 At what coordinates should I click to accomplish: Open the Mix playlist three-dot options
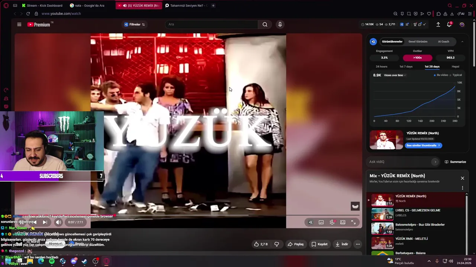[x=463, y=188]
